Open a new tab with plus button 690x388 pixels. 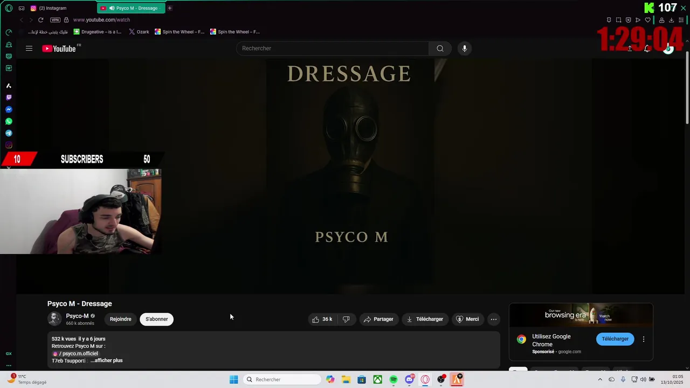pyautogui.click(x=169, y=8)
